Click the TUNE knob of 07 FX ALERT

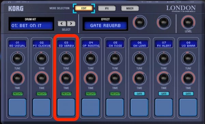tap(164, 58)
